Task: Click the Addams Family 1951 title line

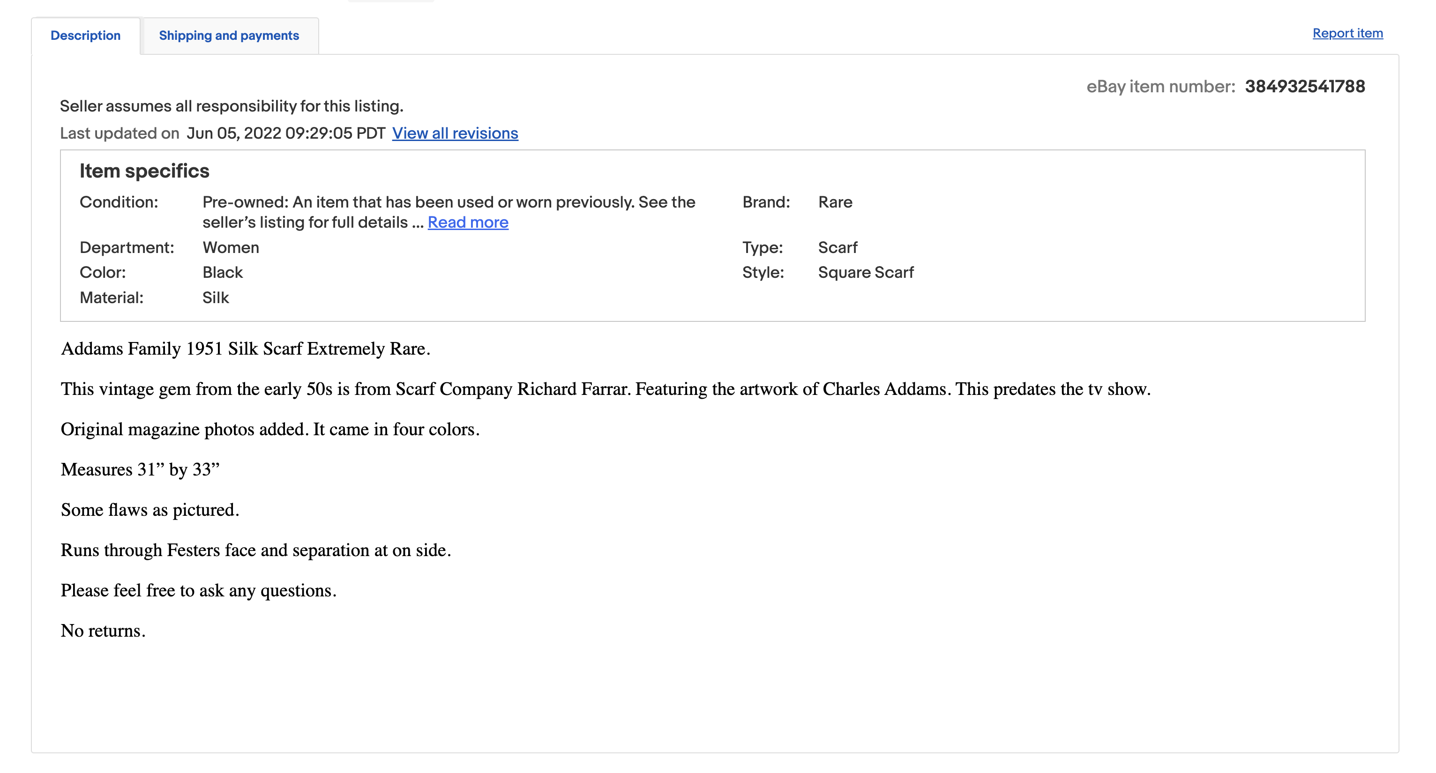Action: click(245, 349)
